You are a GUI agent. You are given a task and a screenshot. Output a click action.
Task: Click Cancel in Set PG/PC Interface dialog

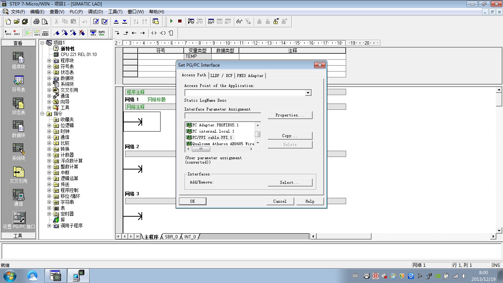pyautogui.click(x=280, y=201)
